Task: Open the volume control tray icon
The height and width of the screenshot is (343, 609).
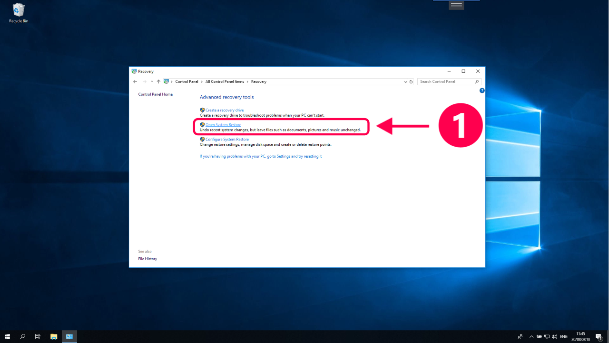Action: pos(554,336)
